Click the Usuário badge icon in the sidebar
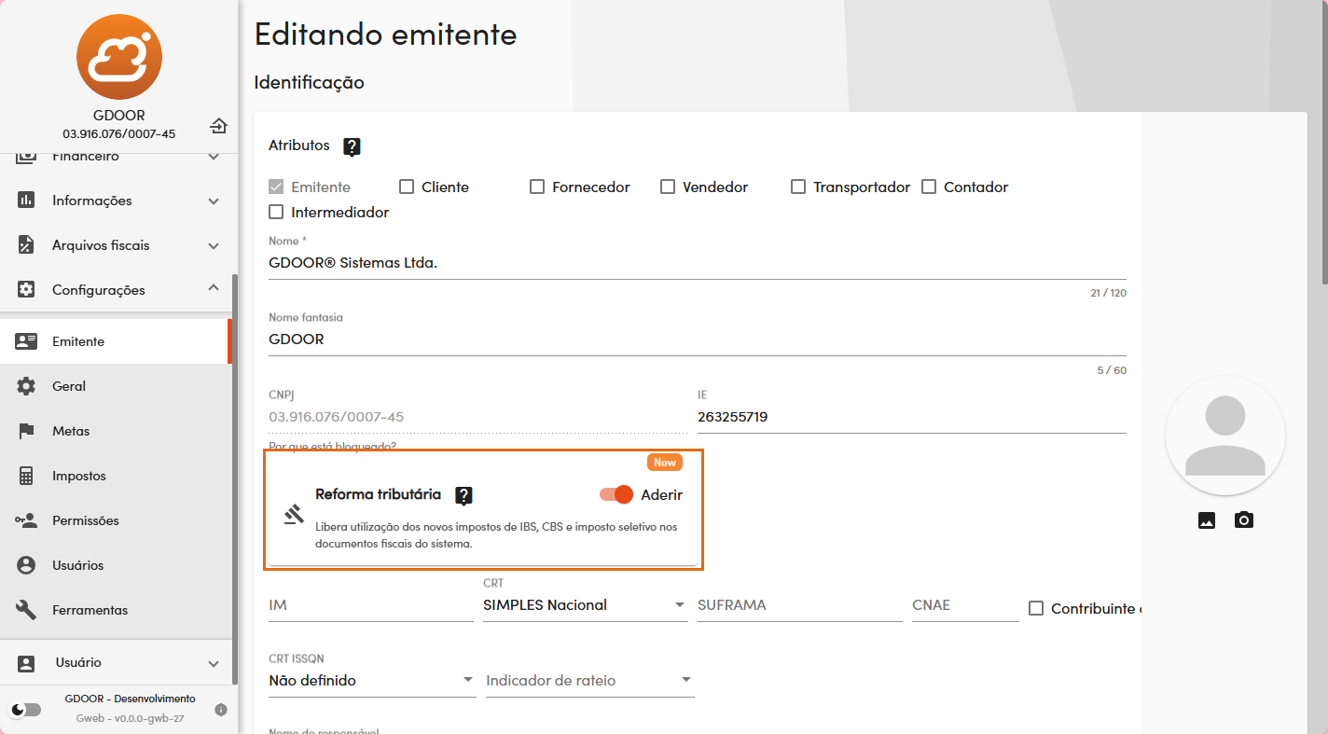This screenshot has height=734, width=1328. [26, 663]
